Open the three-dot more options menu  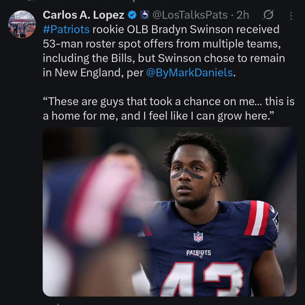coord(291,16)
